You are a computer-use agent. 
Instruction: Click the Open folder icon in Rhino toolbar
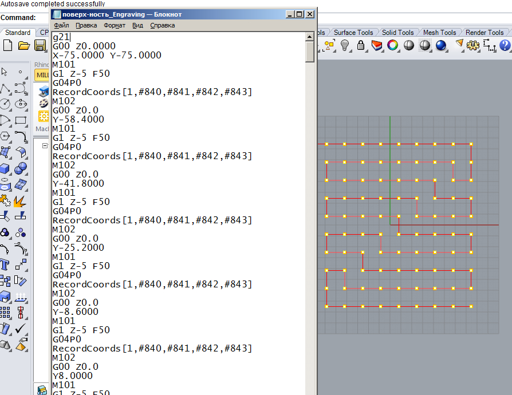coord(24,45)
